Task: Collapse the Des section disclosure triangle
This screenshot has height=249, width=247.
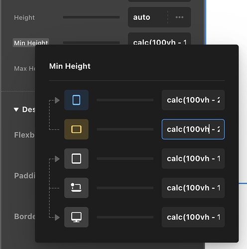Action: (16, 110)
